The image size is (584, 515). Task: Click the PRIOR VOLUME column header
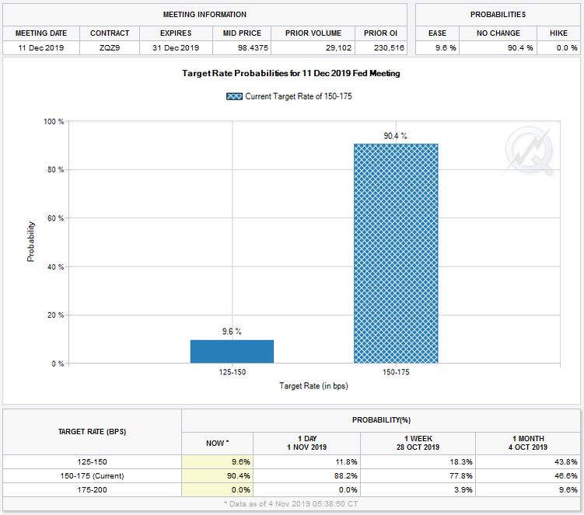[313, 33]
